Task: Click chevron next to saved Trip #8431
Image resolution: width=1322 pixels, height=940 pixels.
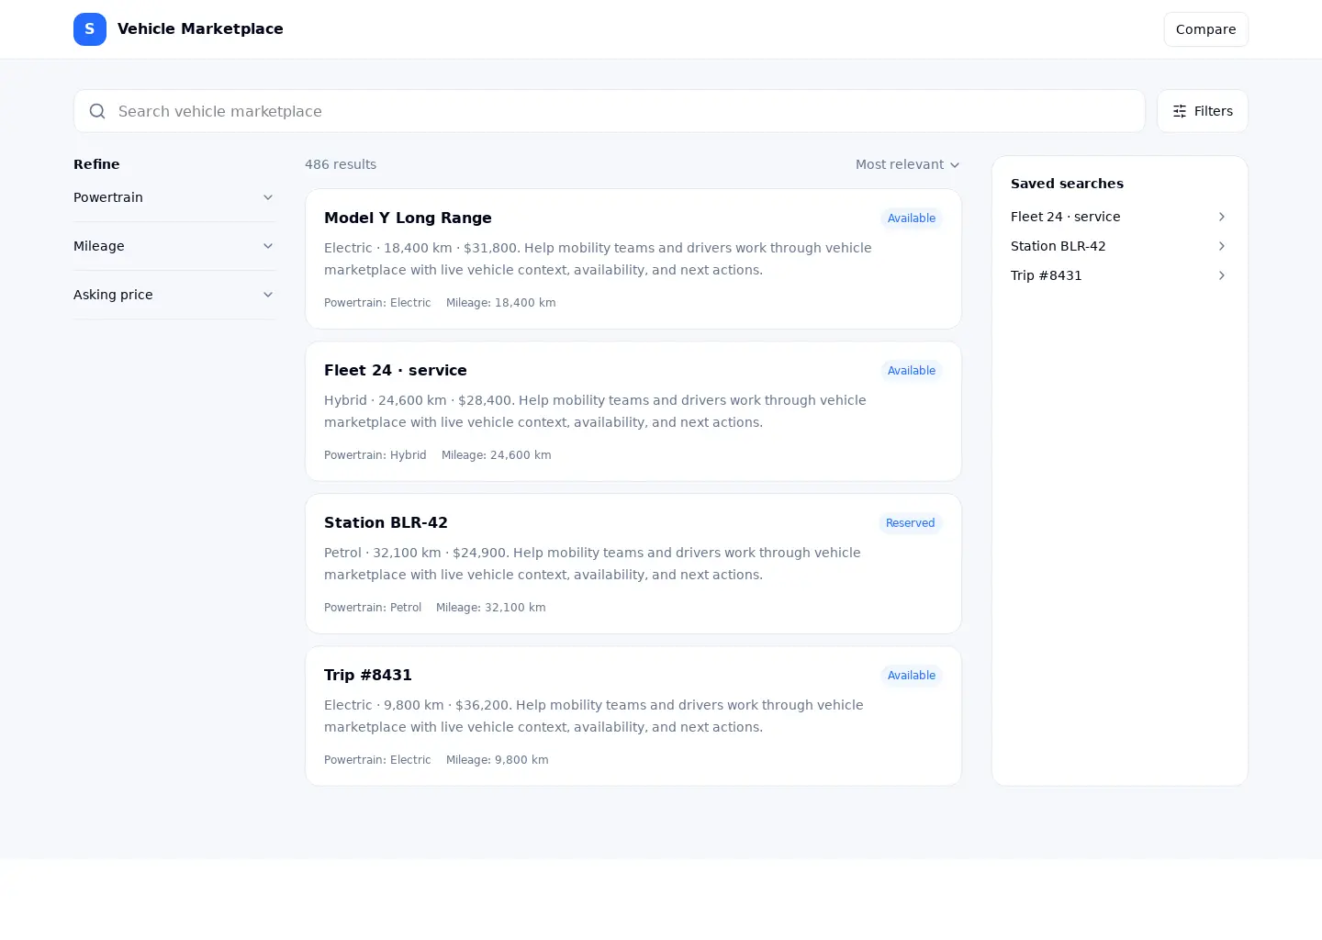Action: [1221, 275]
